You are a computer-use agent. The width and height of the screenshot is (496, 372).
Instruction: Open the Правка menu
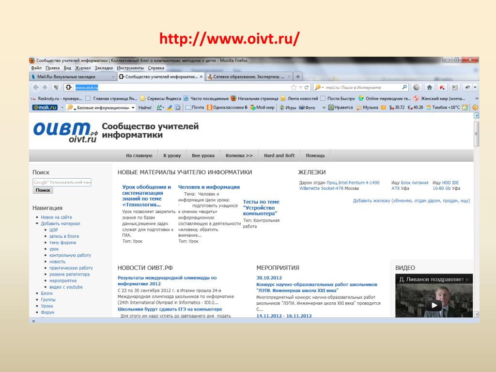pyautogui.click(x=52, y=68)
